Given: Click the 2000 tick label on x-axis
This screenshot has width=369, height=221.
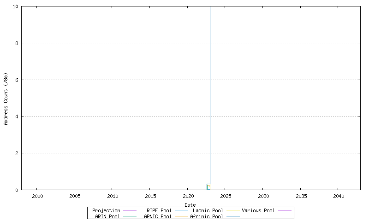Looking at the screenshot, I should pyautogui.click(x=37, y=196).
